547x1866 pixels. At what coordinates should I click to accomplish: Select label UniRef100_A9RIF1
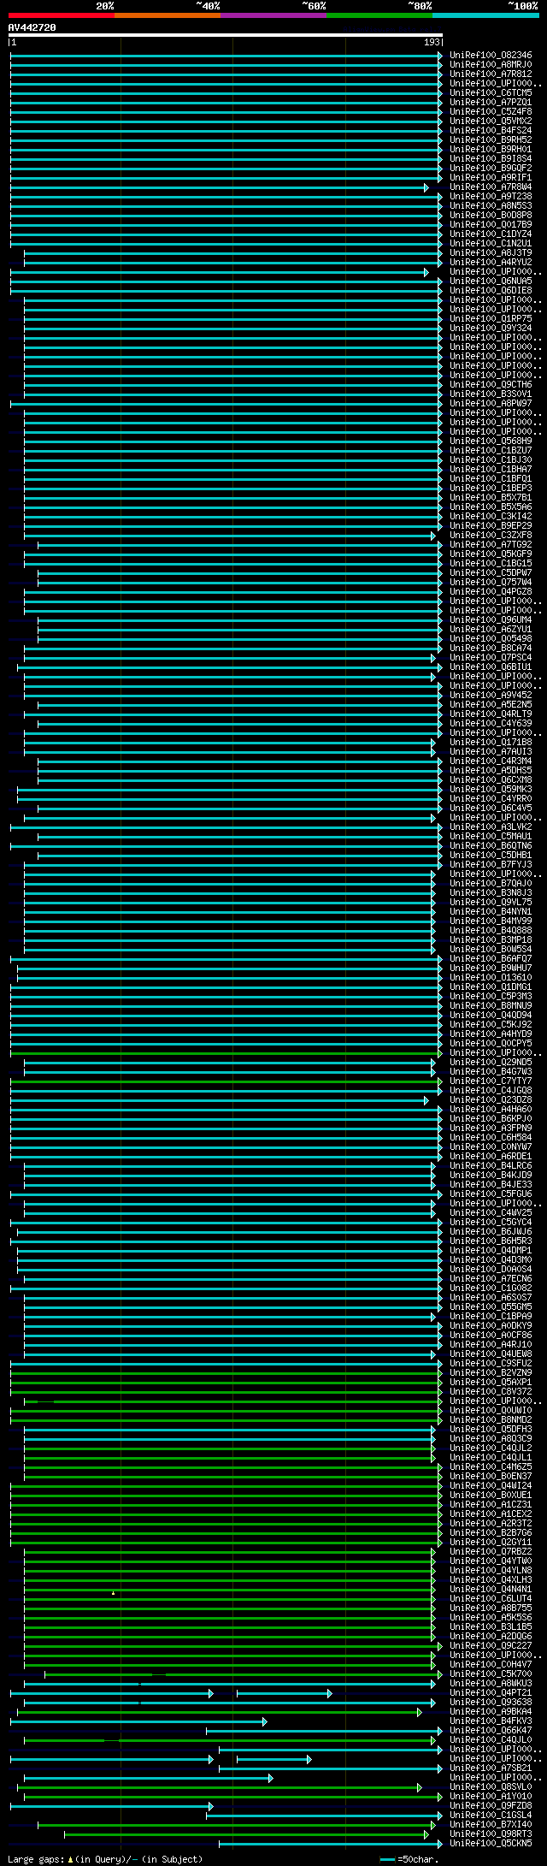coord(491,177)
